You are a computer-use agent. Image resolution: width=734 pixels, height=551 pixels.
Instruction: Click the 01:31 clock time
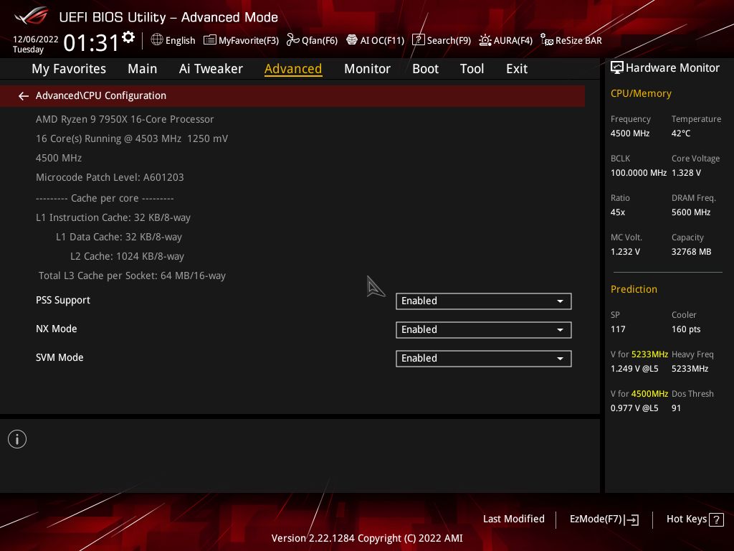tap(91, 43)
